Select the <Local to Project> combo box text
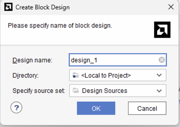Image resolution: width=180 pixels, height=127 pixels. (106, 75)
